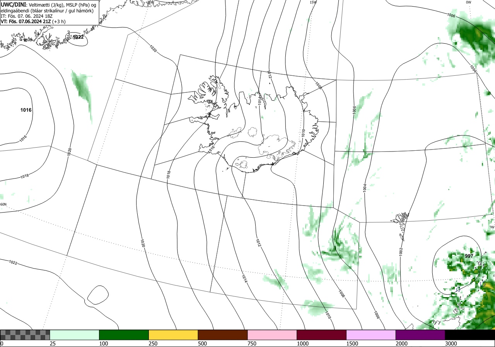Click the gray checkered 0–25 legend swatch

coord(25,335)
